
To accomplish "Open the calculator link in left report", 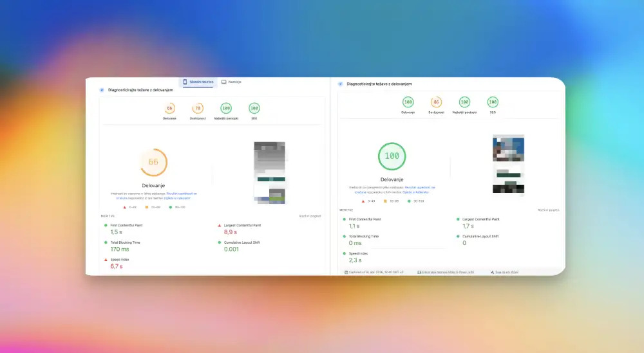I will coord(177,198).
